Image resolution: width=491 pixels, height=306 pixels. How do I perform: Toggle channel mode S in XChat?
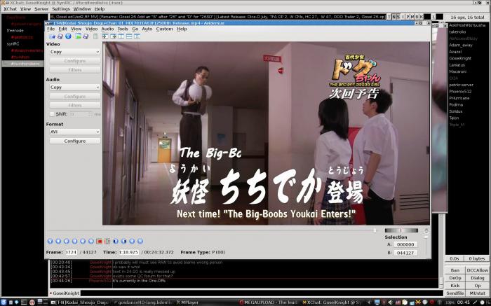[398, 17]
